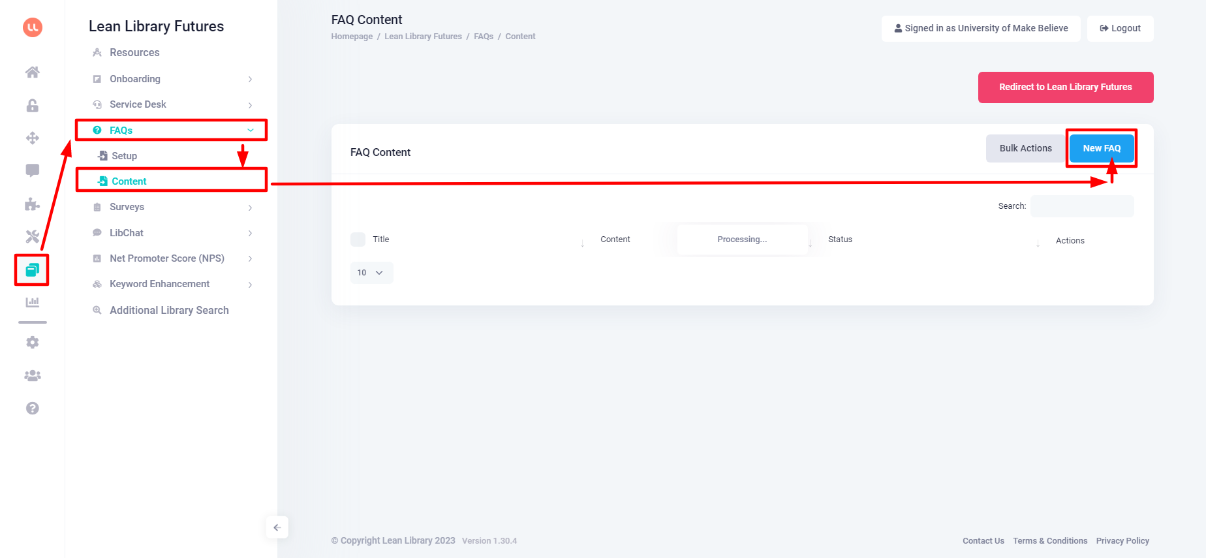The image size is (1206, 558).
Task: Collapse the FAQs section chevron
Action: 250,130
